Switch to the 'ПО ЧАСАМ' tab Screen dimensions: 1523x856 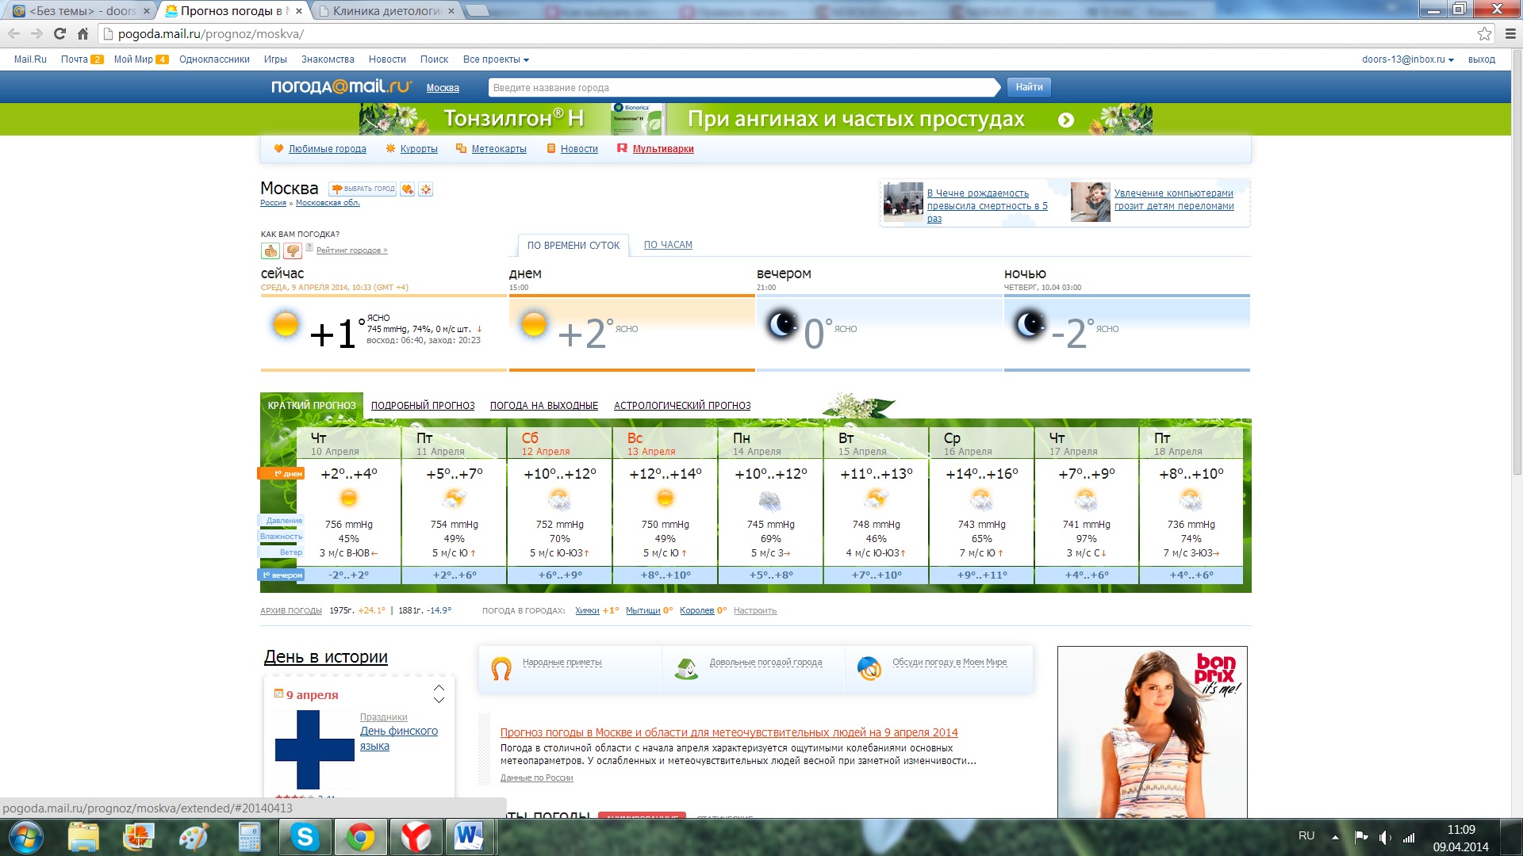668,245
